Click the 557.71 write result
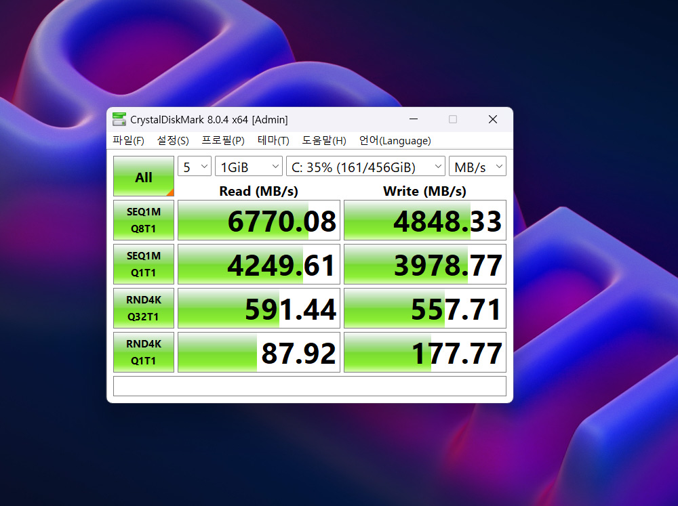The height and width of the screenshot is (506, 678). tap(425, 308)
